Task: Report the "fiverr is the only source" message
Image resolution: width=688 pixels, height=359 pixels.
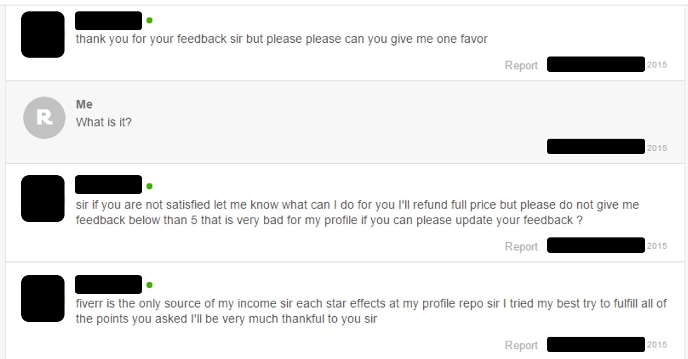Action: pos(521,345)
